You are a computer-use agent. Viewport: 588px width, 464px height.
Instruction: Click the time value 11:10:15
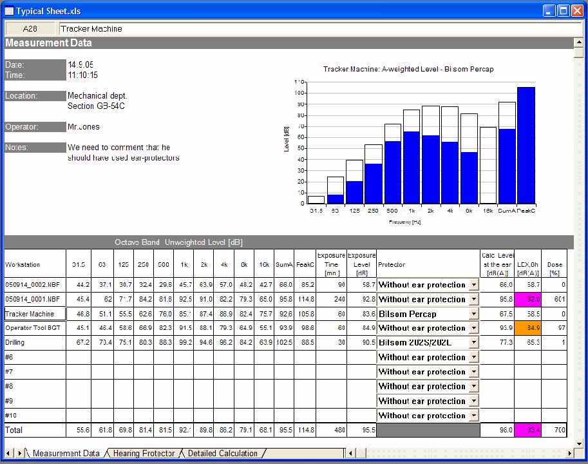(x=83, y=75)
